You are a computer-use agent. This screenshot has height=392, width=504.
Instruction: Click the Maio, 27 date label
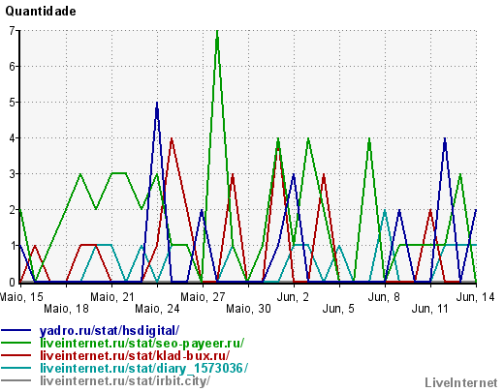point(203,297)
